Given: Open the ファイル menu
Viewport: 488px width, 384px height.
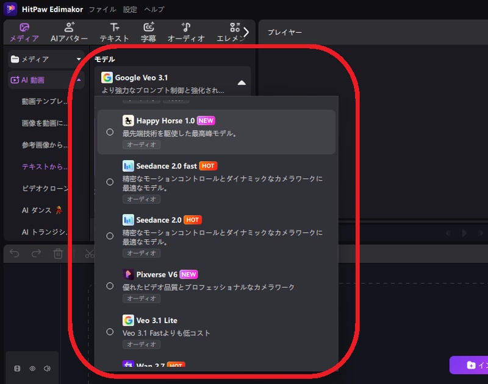Looking at the screenshot, I should pos(102,10).
